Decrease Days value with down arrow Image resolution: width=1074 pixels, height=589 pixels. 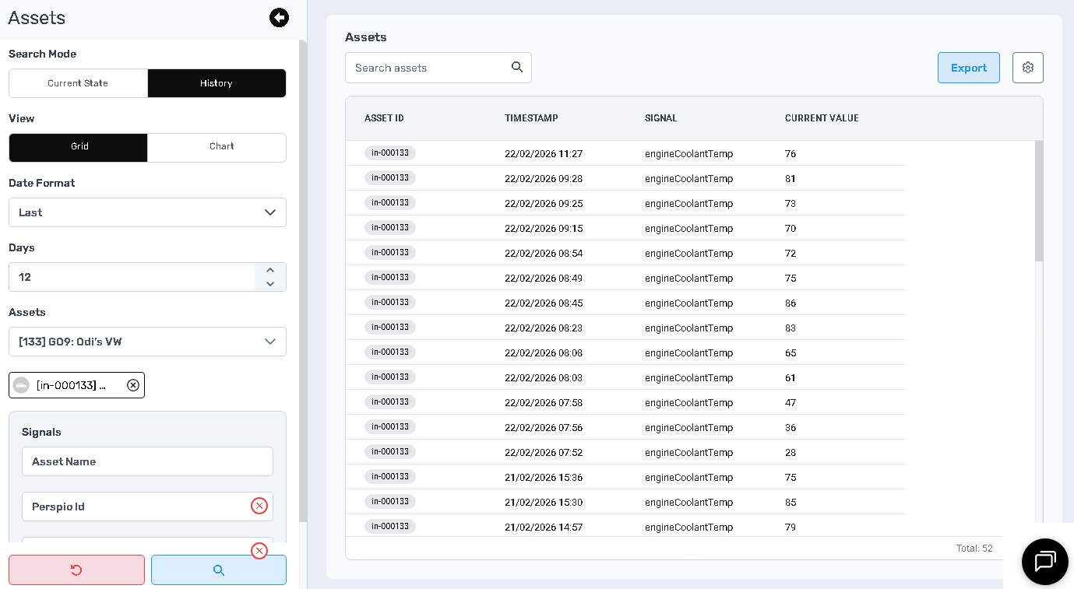[x=270, y=284]
